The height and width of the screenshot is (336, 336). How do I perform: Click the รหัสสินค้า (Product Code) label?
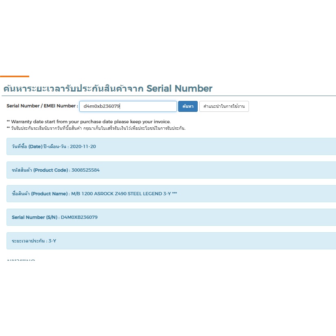(x=40, y=170)
